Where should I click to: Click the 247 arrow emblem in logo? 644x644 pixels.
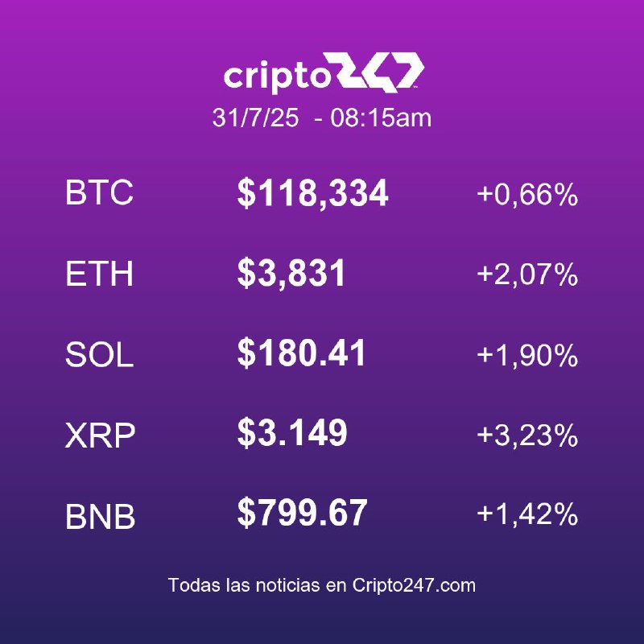click(x=378, y=71)
